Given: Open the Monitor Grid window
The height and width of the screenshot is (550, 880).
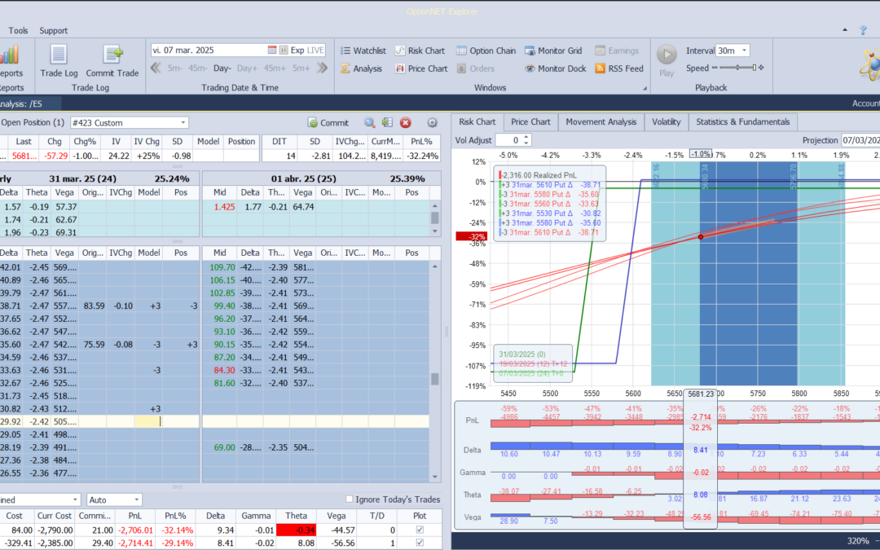Looking at the screenshot, I should tap(553, 51).
